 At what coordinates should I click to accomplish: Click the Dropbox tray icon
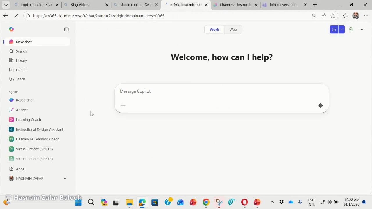[x=281, y=202]
